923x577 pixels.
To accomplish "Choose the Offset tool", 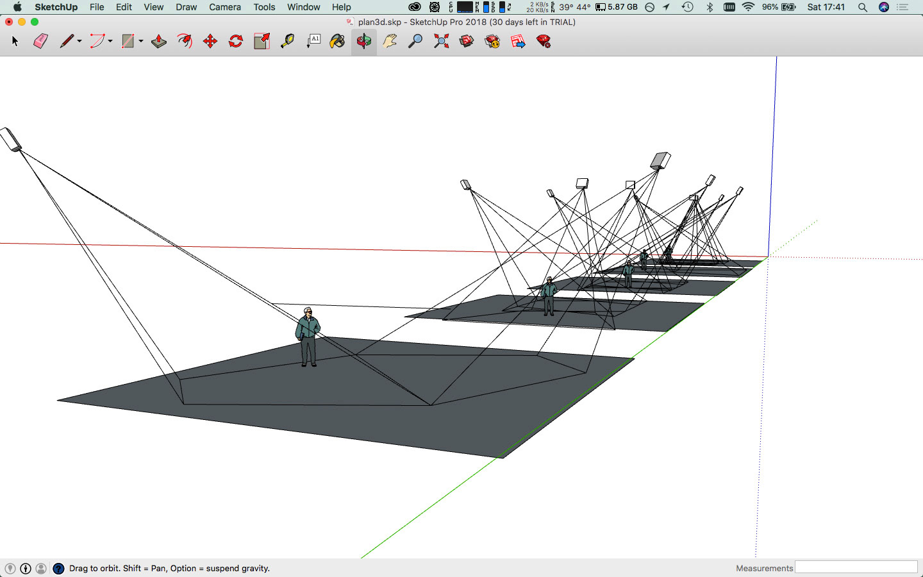I will coord(185,41).
